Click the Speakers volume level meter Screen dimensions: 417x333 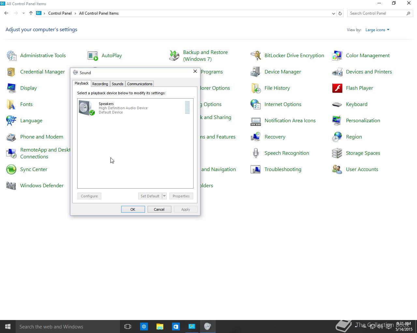pos(187,108)
